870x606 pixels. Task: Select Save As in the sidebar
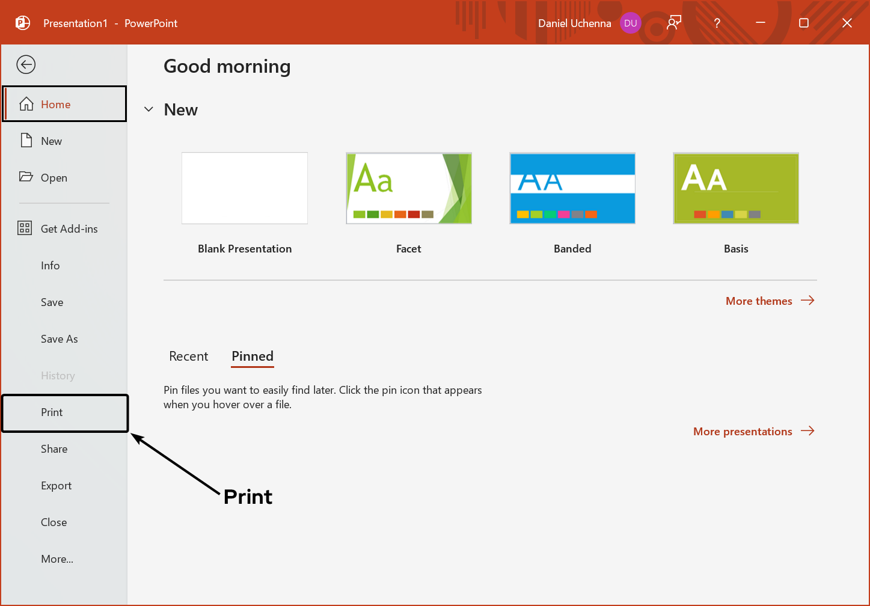click(60, 339)
